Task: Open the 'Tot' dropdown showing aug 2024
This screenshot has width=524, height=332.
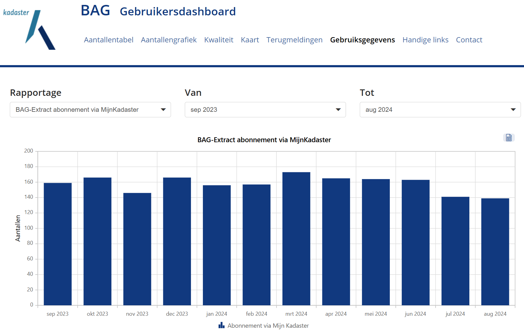Action: (x=440, y=110)
